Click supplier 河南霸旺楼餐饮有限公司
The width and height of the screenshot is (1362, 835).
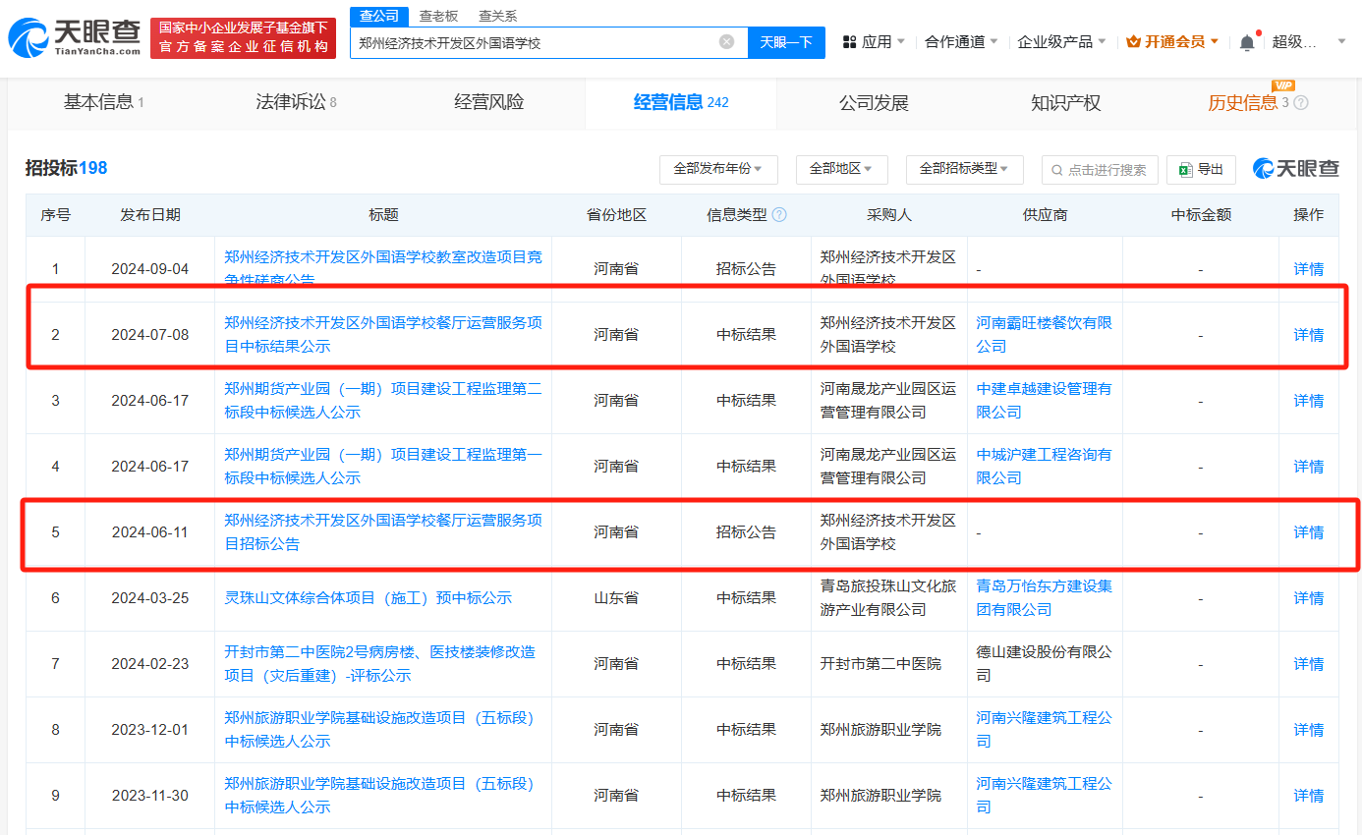1045,334
